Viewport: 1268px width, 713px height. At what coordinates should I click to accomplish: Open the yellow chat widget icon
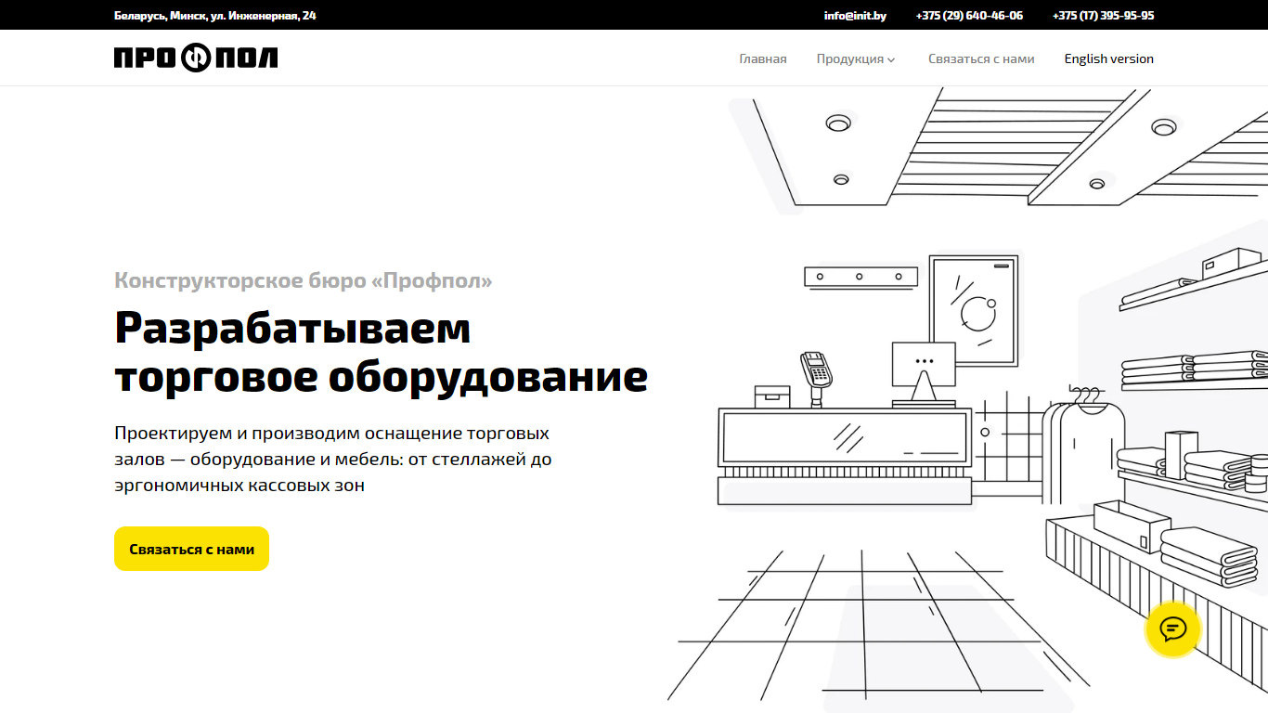click(x=1173, y=629)
